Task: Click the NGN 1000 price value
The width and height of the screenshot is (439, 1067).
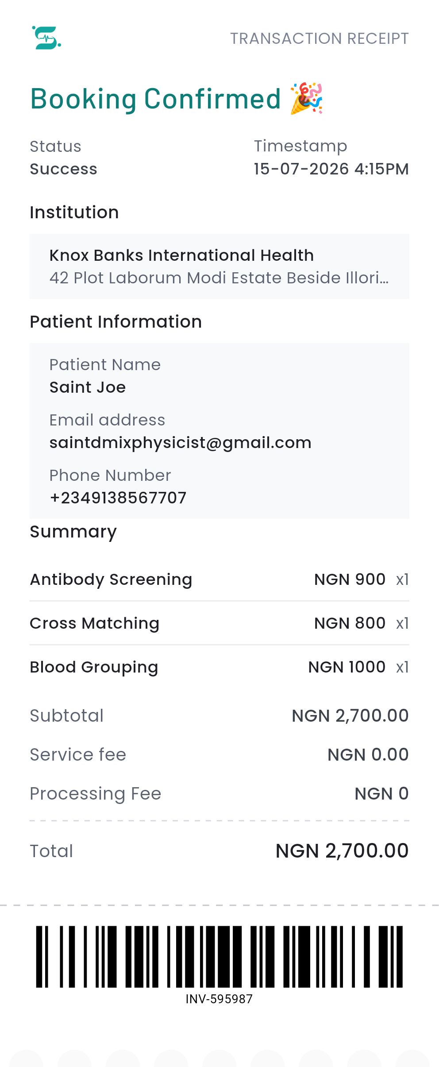Action: tap(347, 667)
